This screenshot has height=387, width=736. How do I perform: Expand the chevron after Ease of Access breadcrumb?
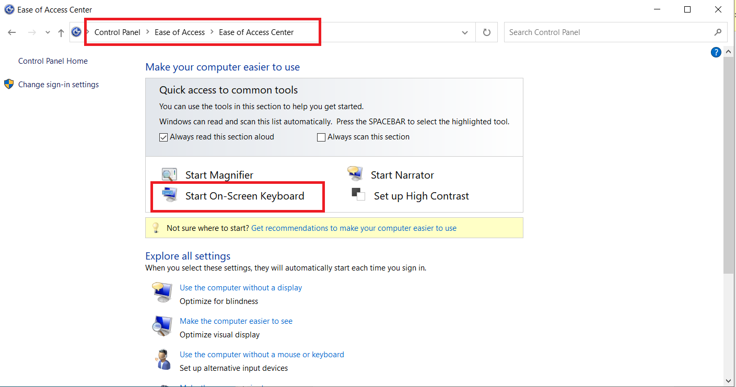click(212, 32)
